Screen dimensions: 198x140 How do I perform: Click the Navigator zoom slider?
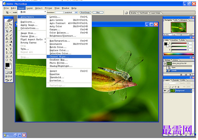[182, 35]
